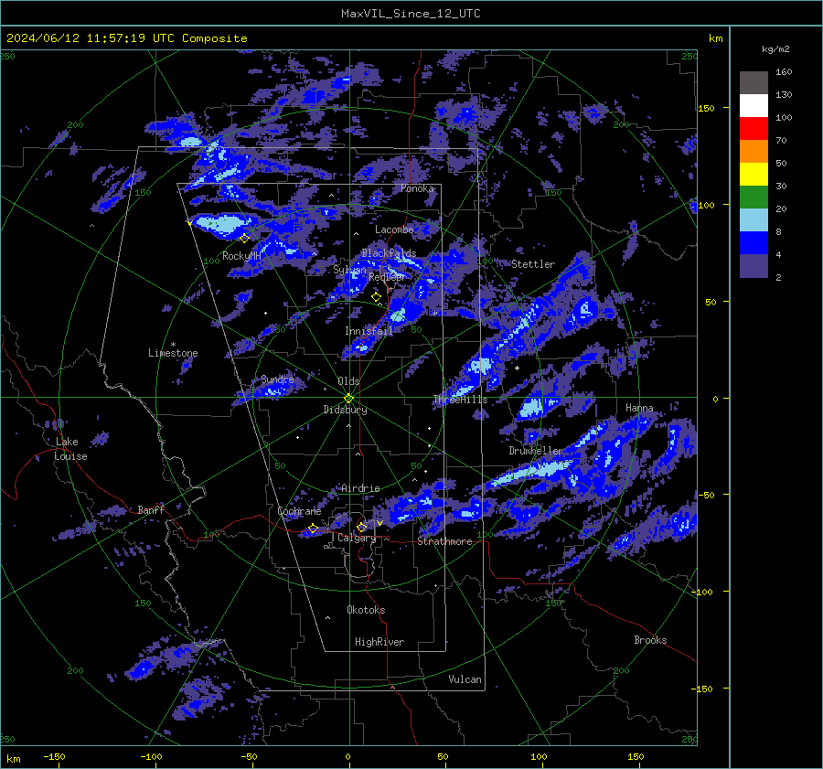Click the red legend color swatch

(x=754, y=129)
